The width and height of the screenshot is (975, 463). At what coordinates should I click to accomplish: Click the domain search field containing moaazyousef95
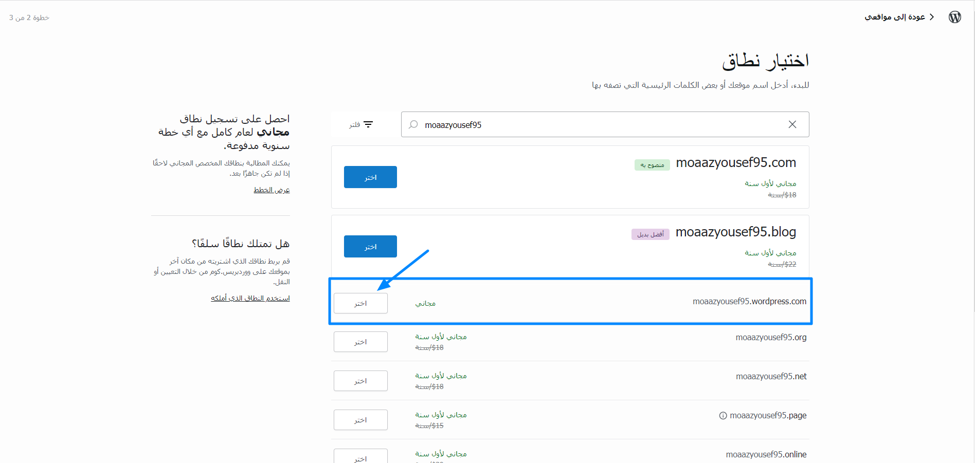pos(605,124)
